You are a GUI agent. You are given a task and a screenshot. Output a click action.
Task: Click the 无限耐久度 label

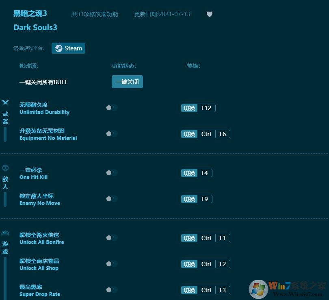click(x=34, y=105)
